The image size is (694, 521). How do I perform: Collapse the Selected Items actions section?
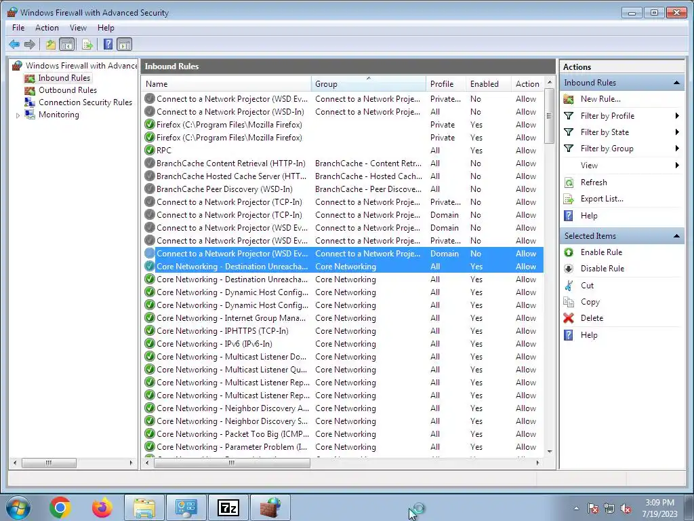676,236
